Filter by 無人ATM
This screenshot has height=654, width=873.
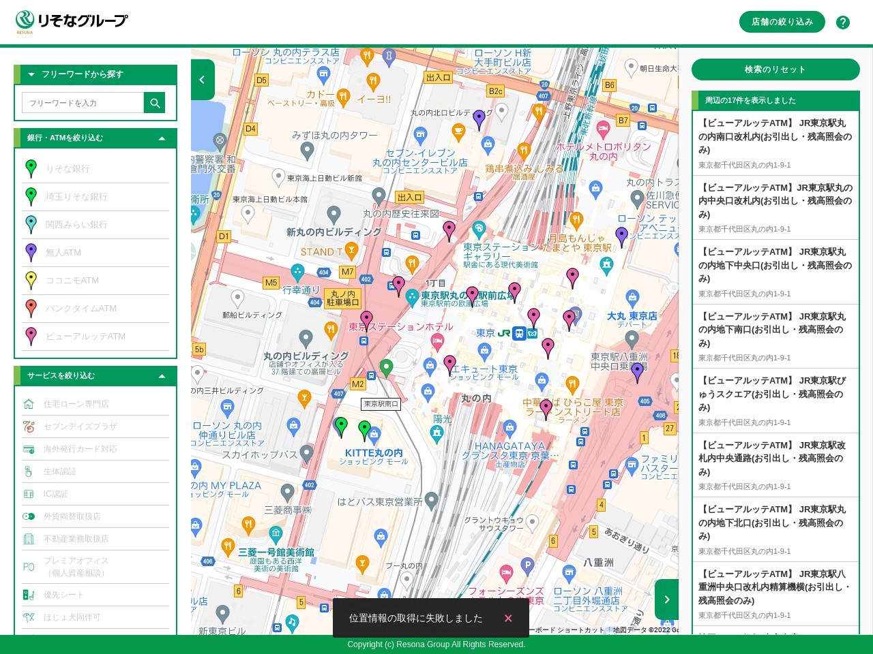point(95,253)
